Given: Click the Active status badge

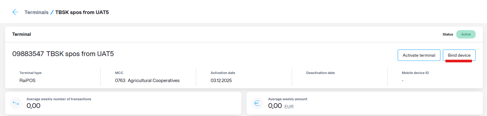Looking at the screenshot, I should coord(466,34).
